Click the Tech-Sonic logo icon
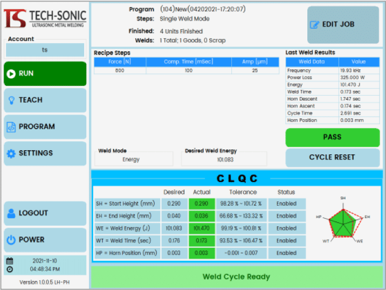 tap(15, 18)
